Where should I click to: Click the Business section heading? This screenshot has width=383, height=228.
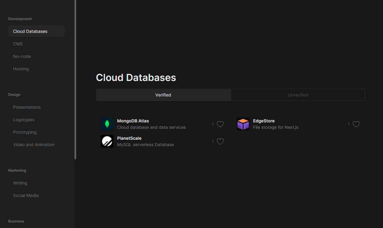[16, 221]
